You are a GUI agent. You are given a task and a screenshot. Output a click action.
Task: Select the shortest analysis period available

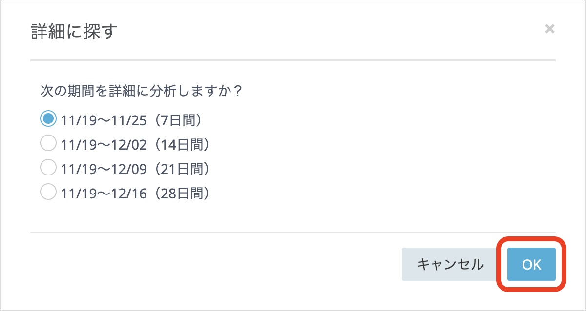[48, 118]
